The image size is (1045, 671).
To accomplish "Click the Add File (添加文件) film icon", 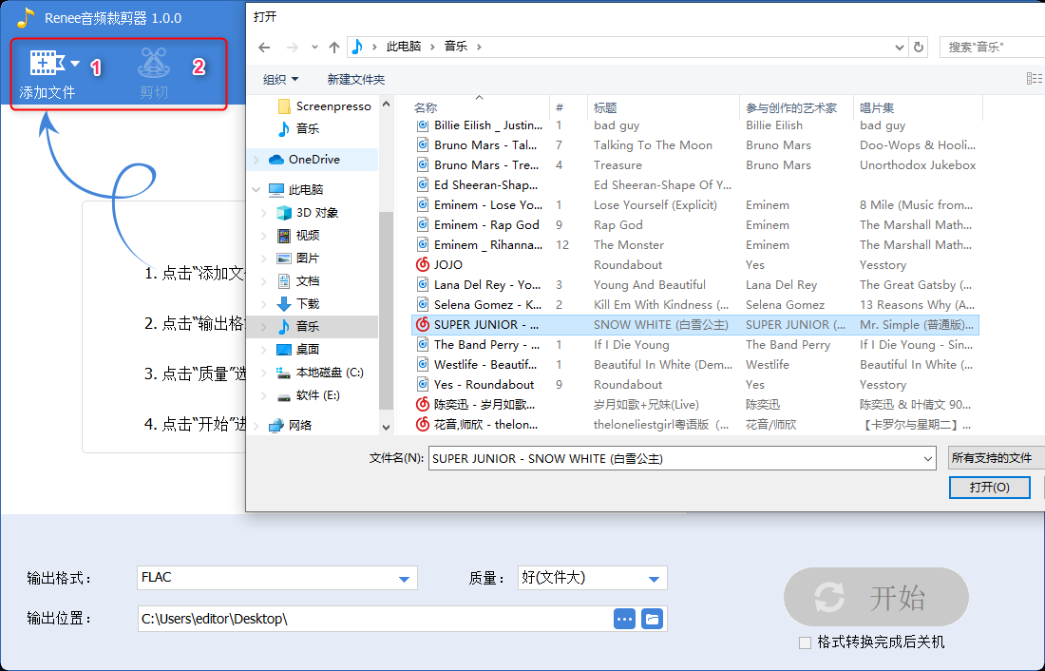I will [47, 64].
